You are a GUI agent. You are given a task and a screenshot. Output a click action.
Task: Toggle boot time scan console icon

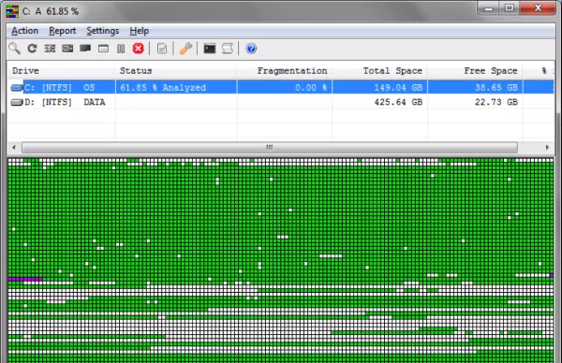click(x=209, y=49)
